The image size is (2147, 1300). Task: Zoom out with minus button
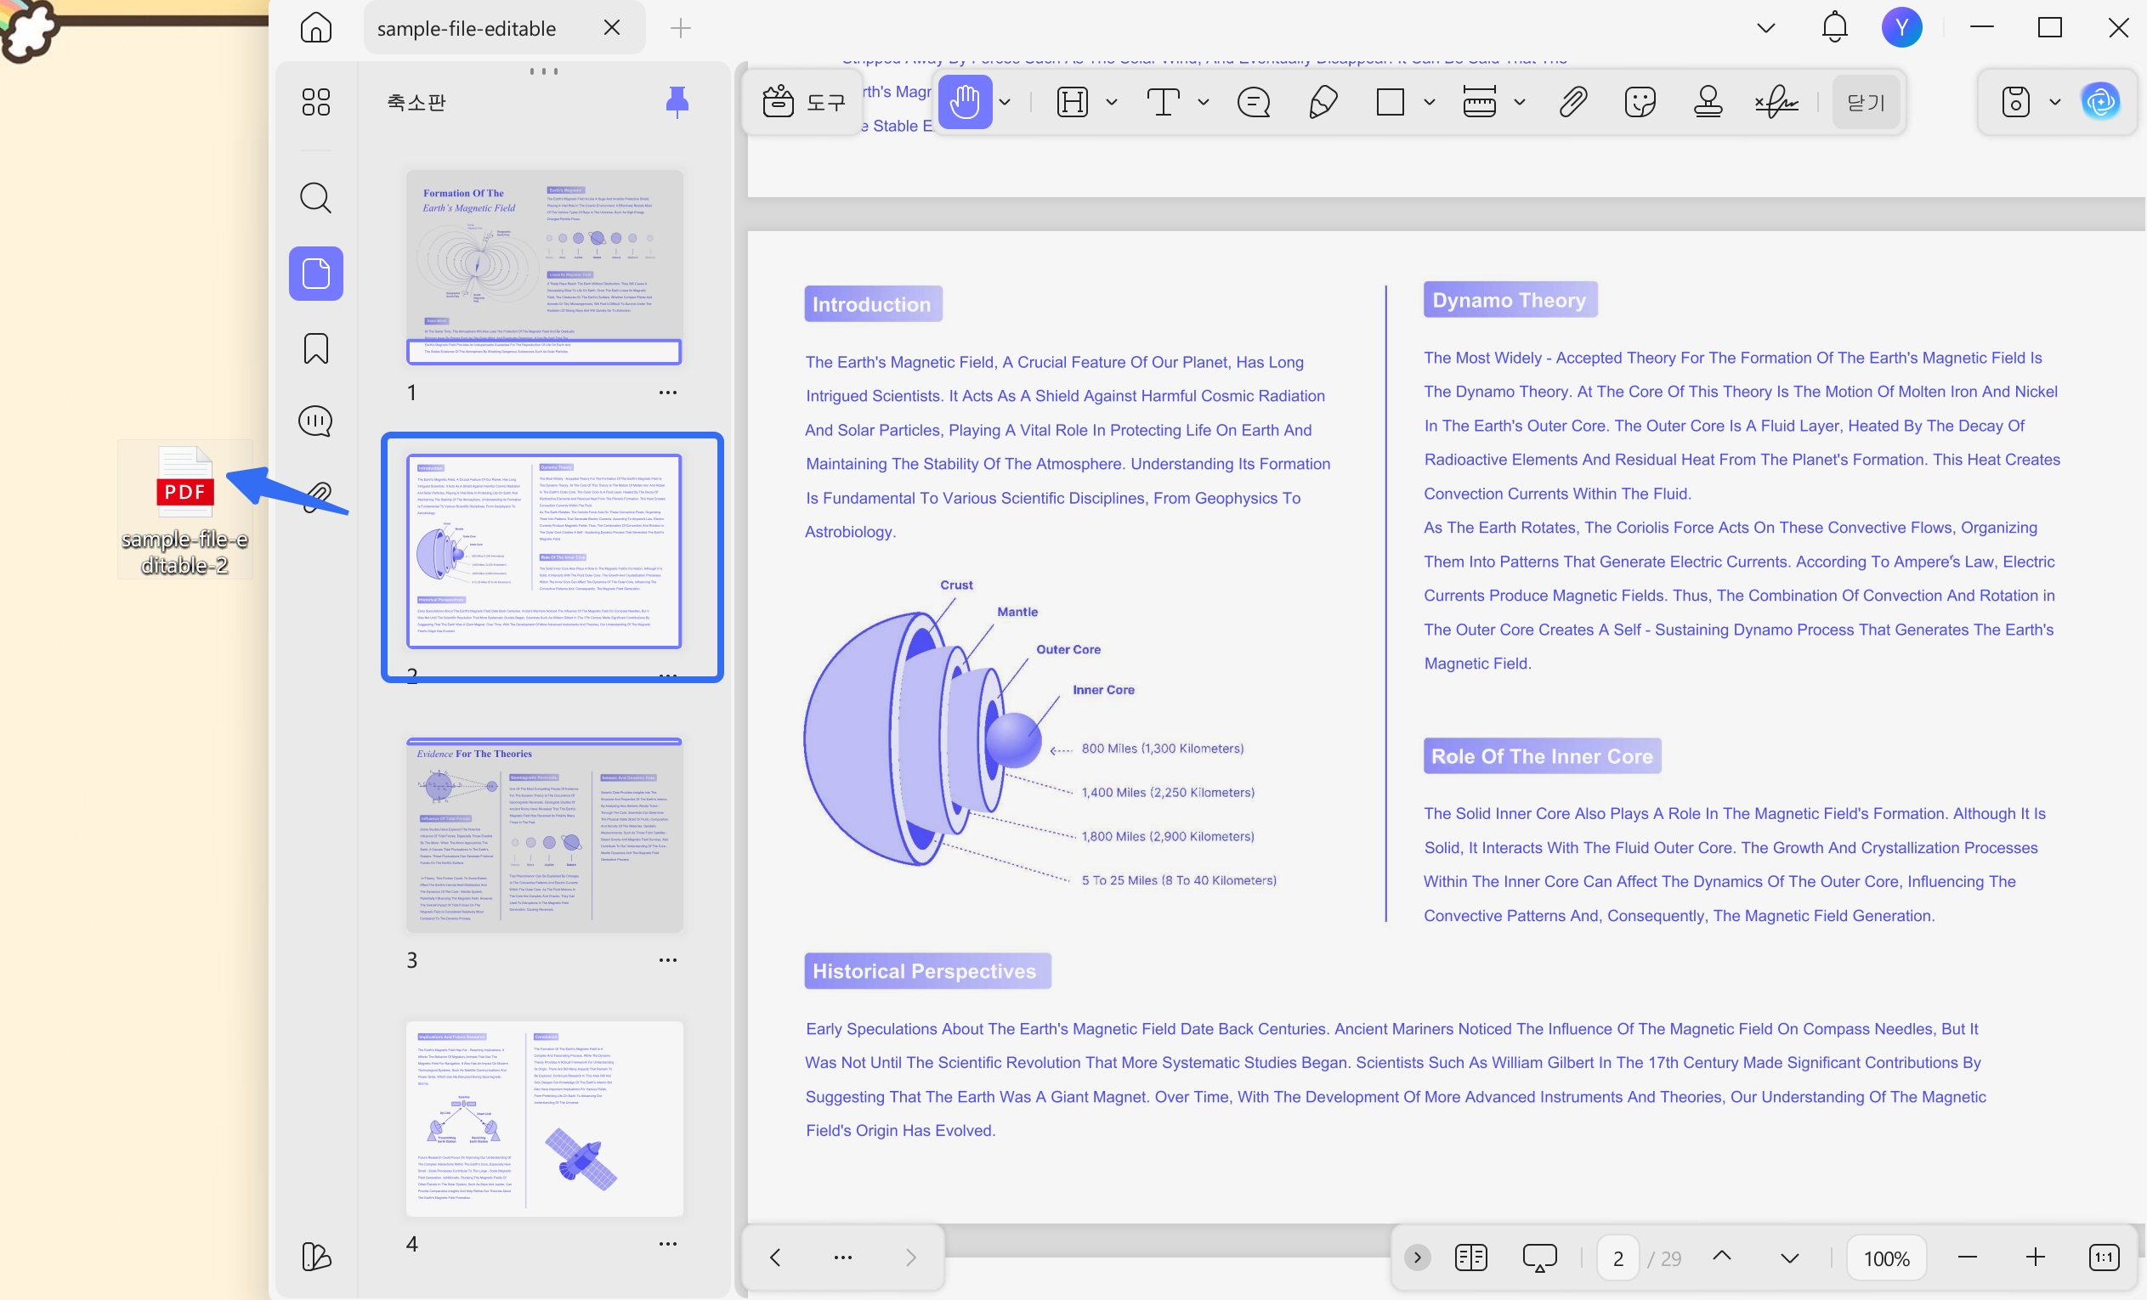(1967, 1257)
